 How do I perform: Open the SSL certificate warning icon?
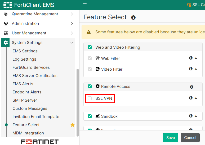pyautogui.click(x=189, y=5)
